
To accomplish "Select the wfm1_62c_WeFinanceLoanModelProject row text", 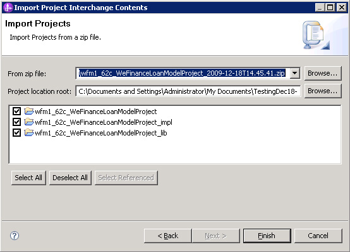I will pyautogui.click(x=96, y=112).
